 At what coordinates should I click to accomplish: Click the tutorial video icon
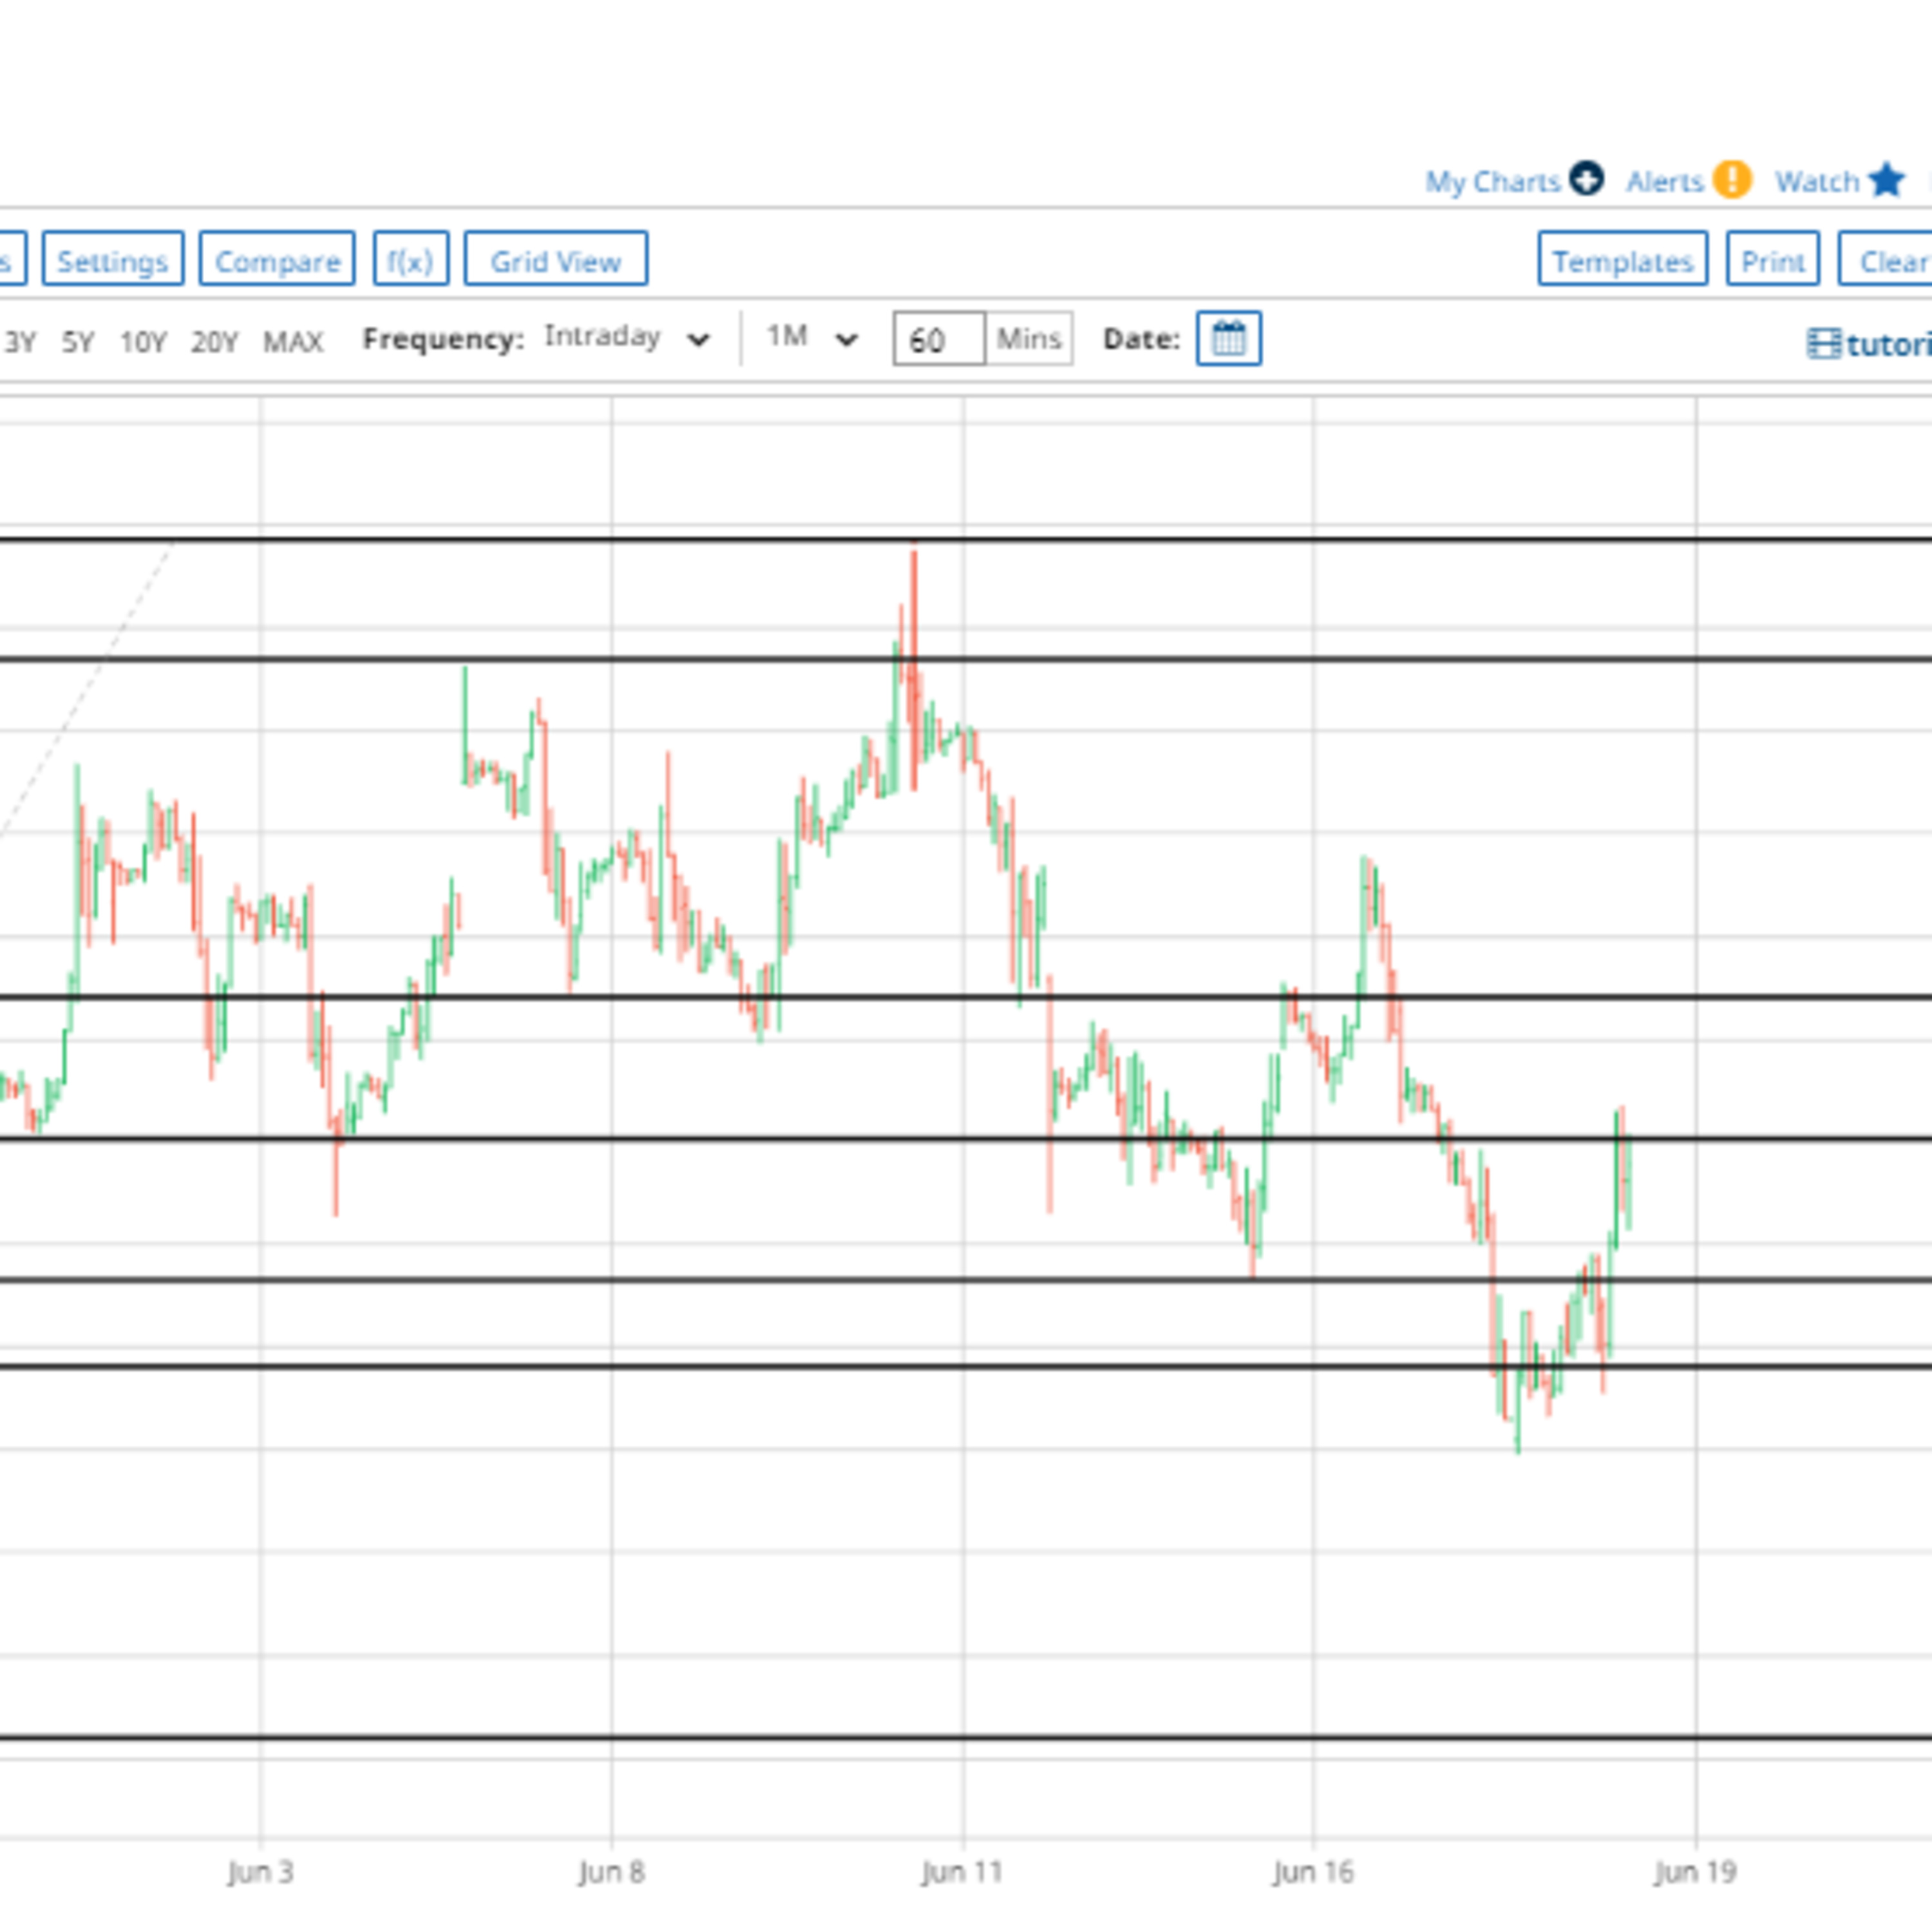tap(1824, 344)
